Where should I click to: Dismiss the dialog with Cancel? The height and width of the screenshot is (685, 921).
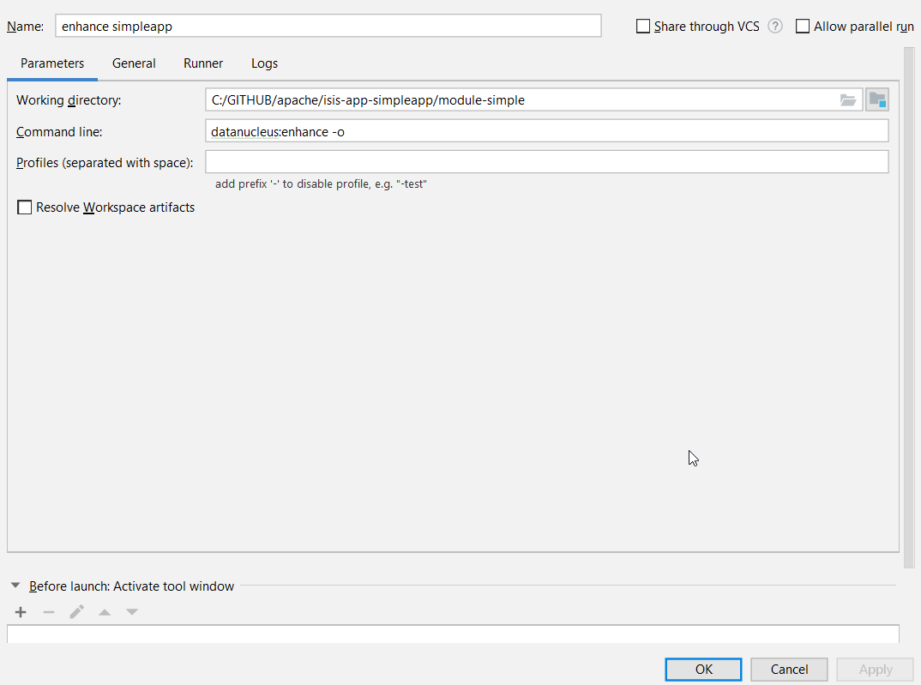click(x=788, y=669)
